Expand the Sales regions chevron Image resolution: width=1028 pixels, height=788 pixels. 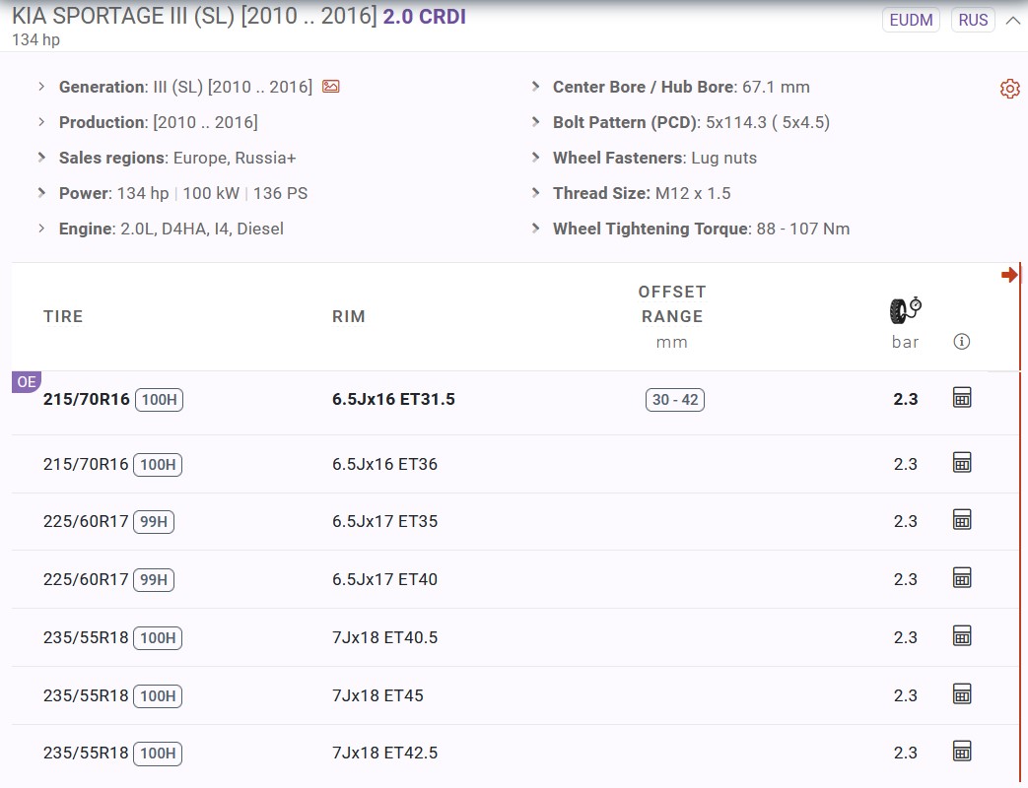click(x=41, y=158)
